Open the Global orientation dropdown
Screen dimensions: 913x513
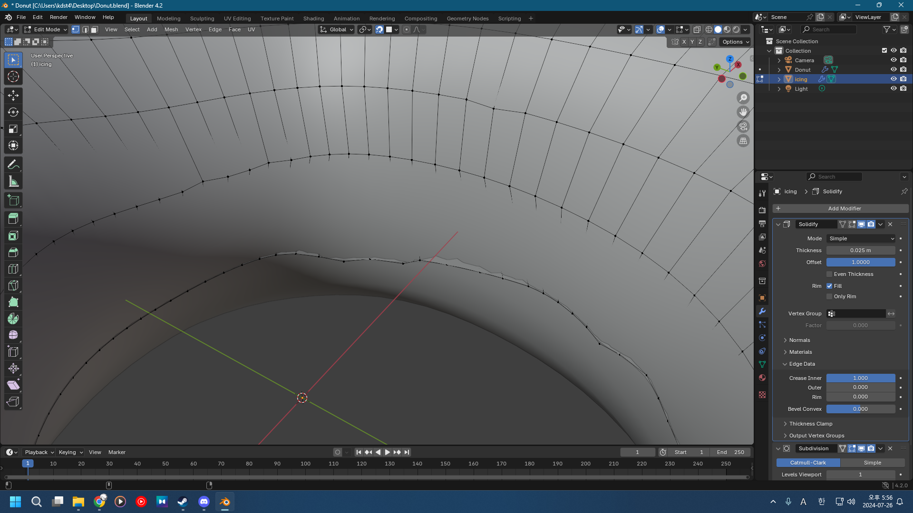[337, 29]
